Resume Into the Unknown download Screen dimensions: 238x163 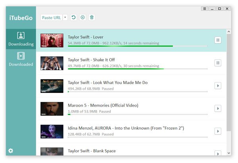point(218,131)
